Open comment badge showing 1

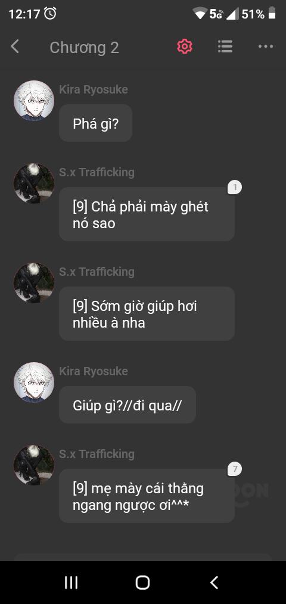coord(235,188)
